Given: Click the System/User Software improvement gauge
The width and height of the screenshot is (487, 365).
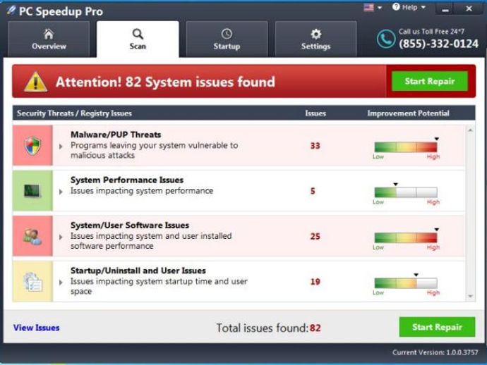Looking at the screenshot, I should 406,237.
